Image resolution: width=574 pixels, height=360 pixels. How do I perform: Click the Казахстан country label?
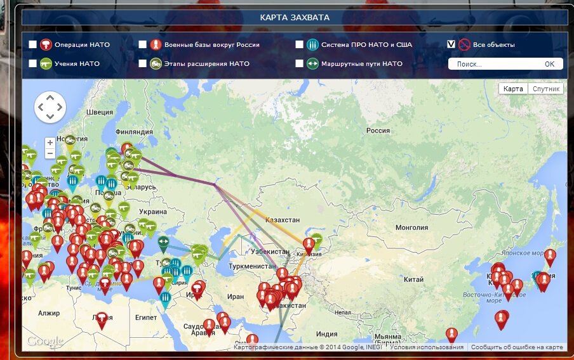pyautogui.click(x=283, y=220)
